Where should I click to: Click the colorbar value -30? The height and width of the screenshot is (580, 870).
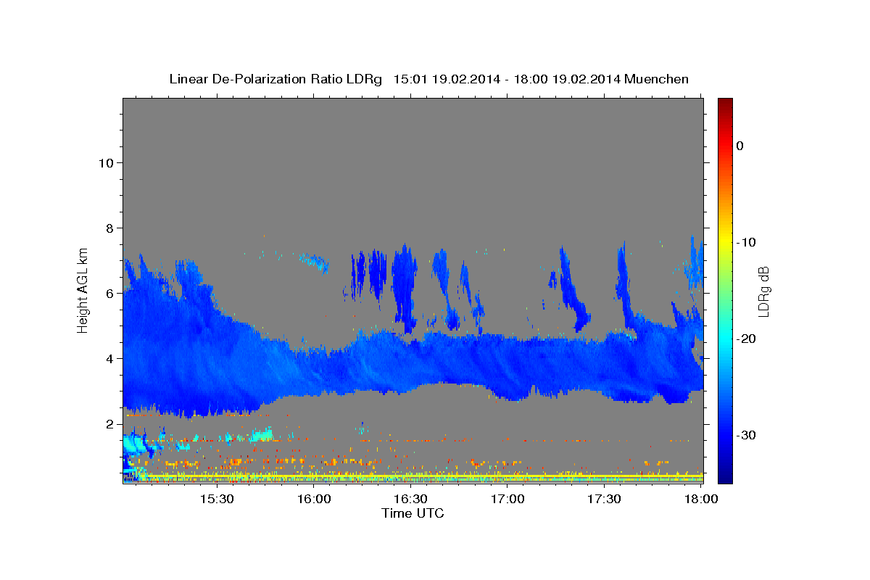pyautogui.click(x=747, y=435)
